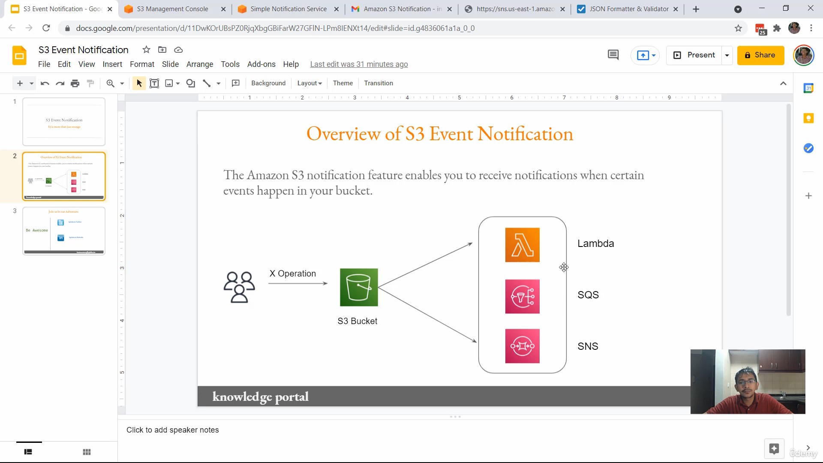Open the Insert menu
823x463 pixels.
tap(112, 64)
